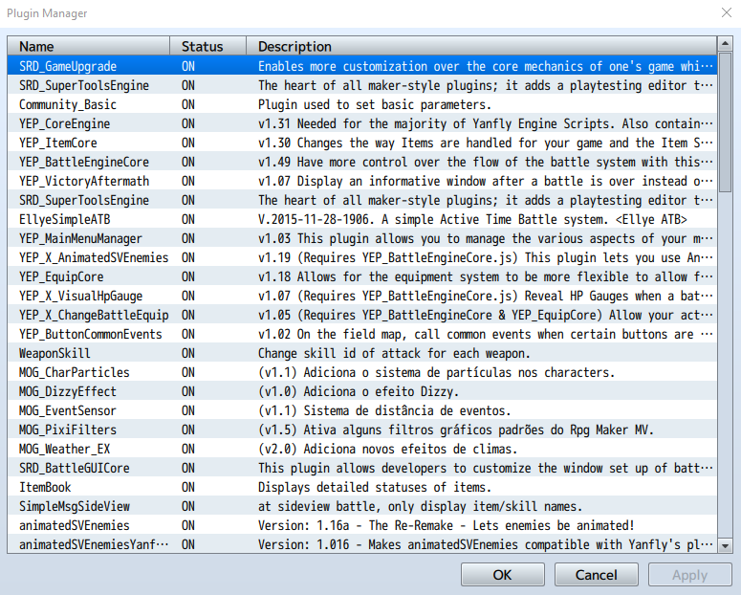Select the YEP_EquipCore plugin
Image resolution: width=741 pixels, height=595 pixels.
click(x=362, y=276)
